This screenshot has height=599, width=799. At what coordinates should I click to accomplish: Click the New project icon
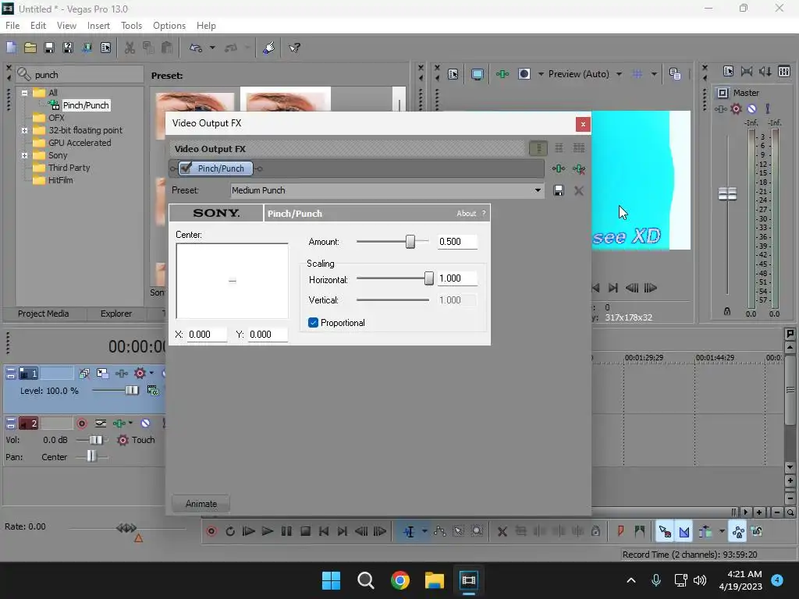[x=11, y=48]
